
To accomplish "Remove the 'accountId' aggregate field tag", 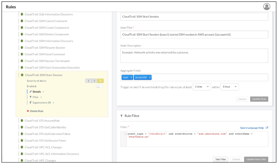I will [150, 77].
